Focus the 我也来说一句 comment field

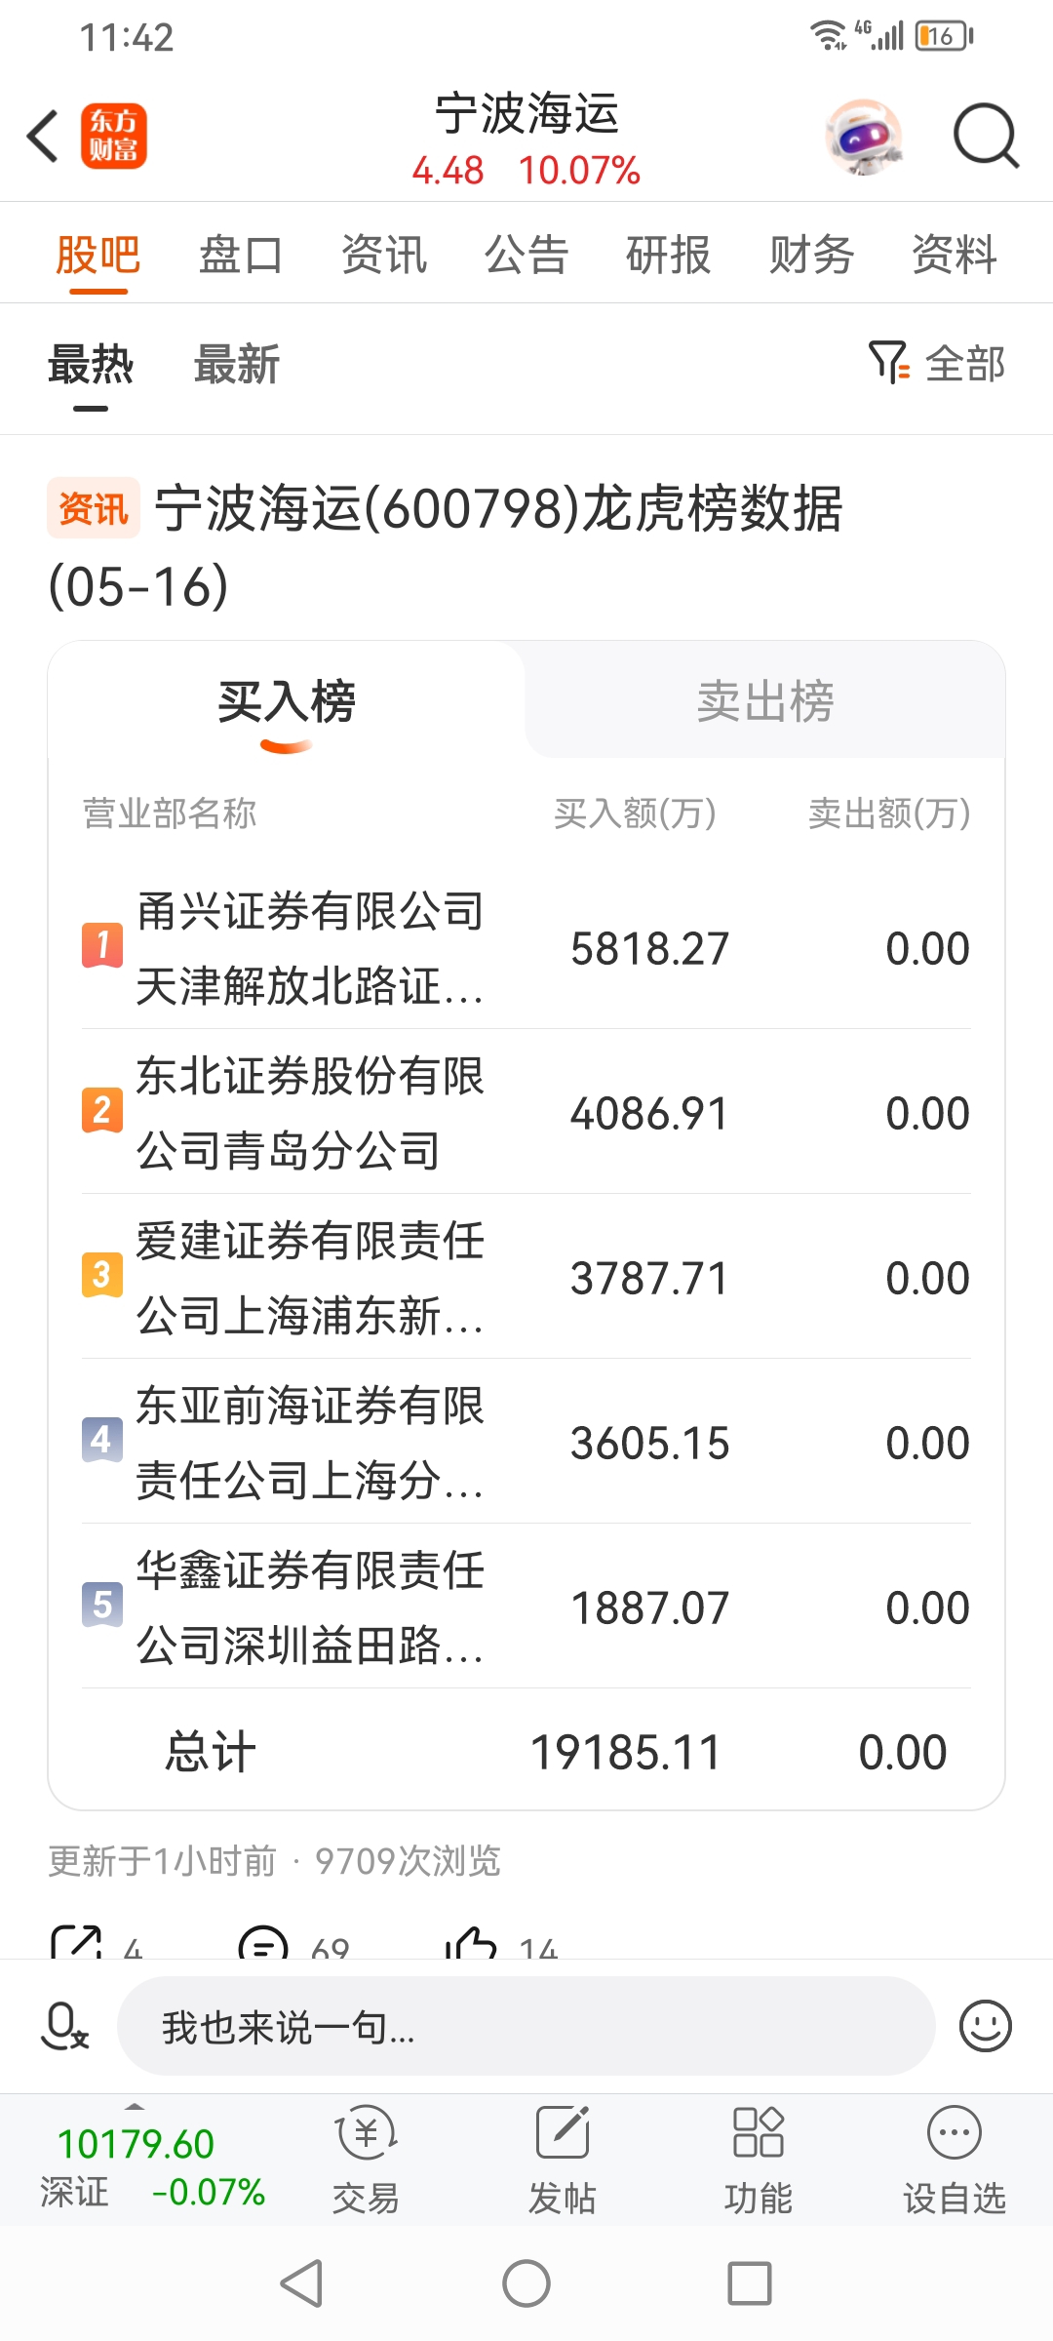point(526,2026)
